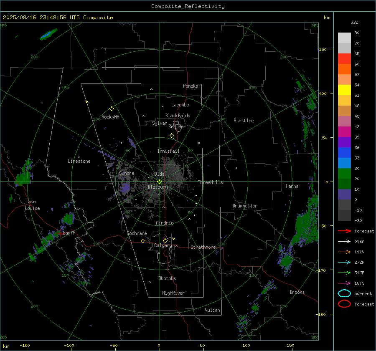Click the yellow diamond marker near Cochrane
Image resolution: width=376 pixels, height=351 pixels.
coord(143,241)
